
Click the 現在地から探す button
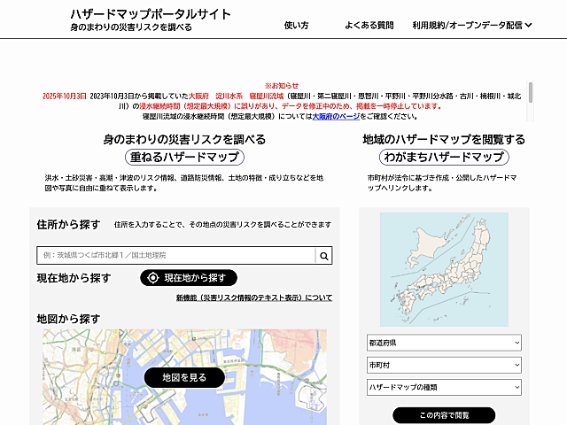point(189,277)
